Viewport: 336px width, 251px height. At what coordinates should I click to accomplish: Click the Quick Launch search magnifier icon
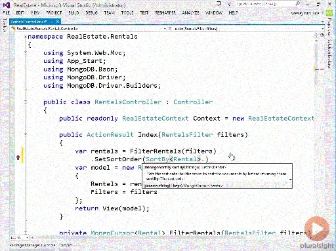coord(297,4)
